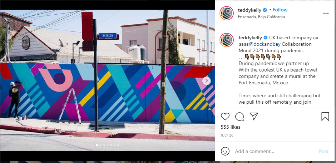Open the JULY 26 post date
The height and width of the screenshot is (163, 336).
point(227,135)
